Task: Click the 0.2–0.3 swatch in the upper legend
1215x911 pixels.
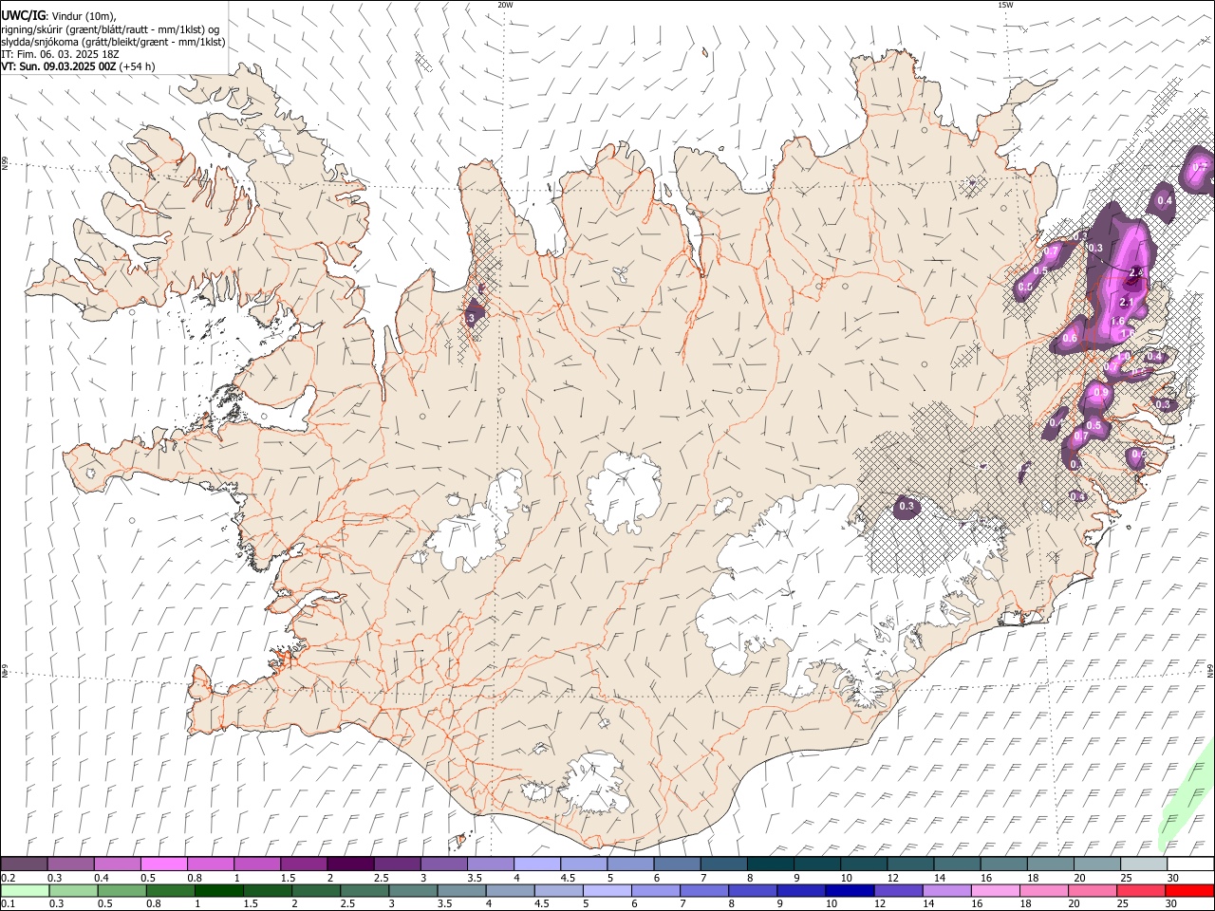Action: click(x=24, y=865)
